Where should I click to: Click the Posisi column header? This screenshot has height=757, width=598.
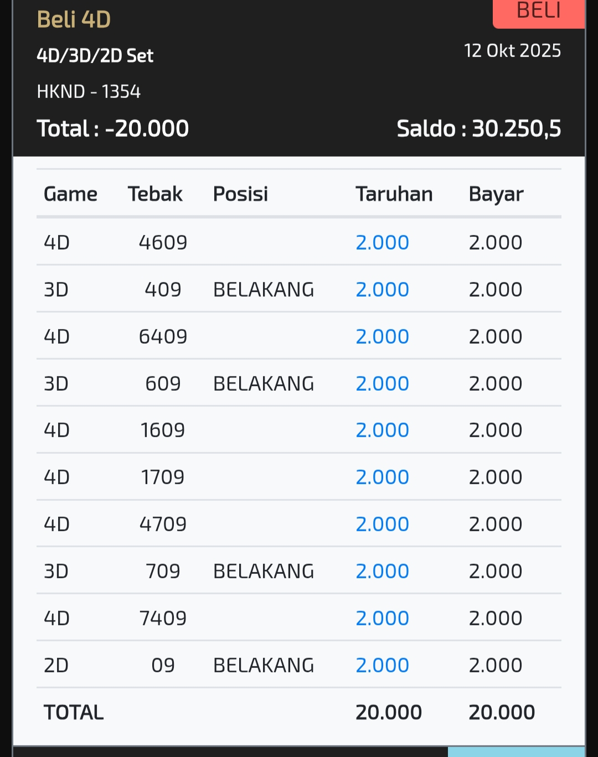(x=240, y=194)
